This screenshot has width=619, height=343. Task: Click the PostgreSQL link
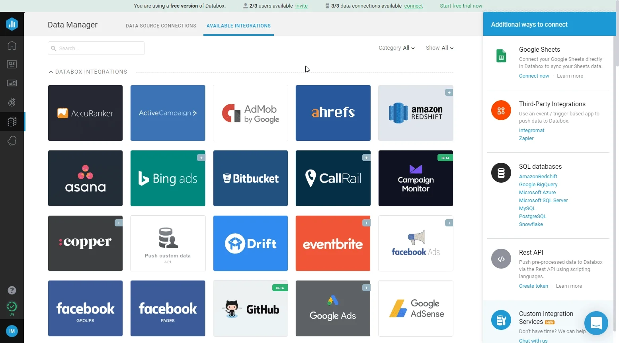[x=533, y=216]
